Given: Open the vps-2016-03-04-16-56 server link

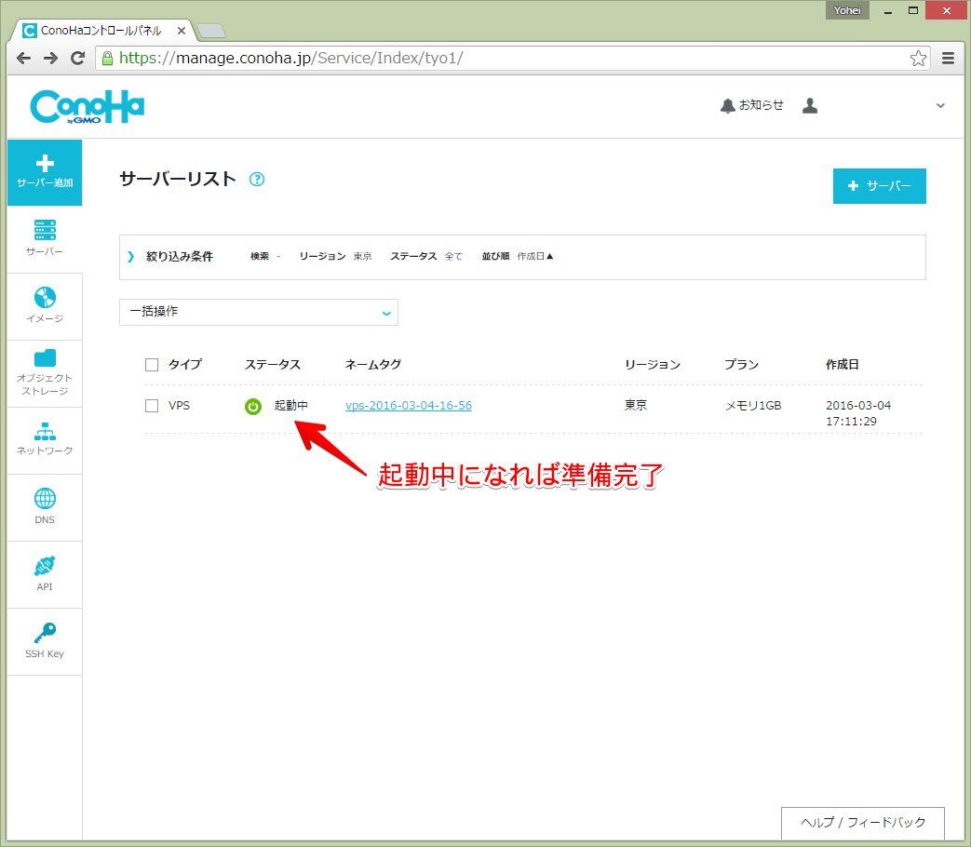Looking at the screenshot, I should tap(408, 405).
